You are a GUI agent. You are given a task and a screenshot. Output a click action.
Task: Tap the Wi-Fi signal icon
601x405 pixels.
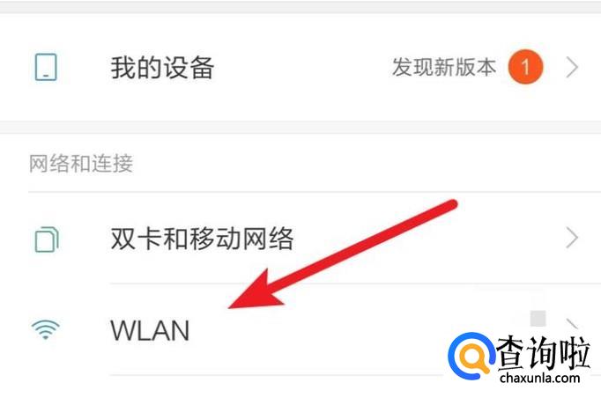[46, 329]
